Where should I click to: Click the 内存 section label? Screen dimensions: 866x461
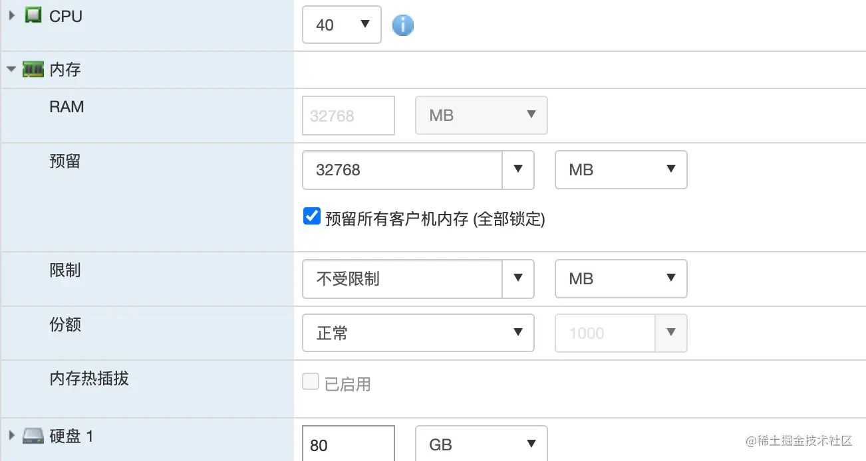pyautogui.click(x=65, y=70)
